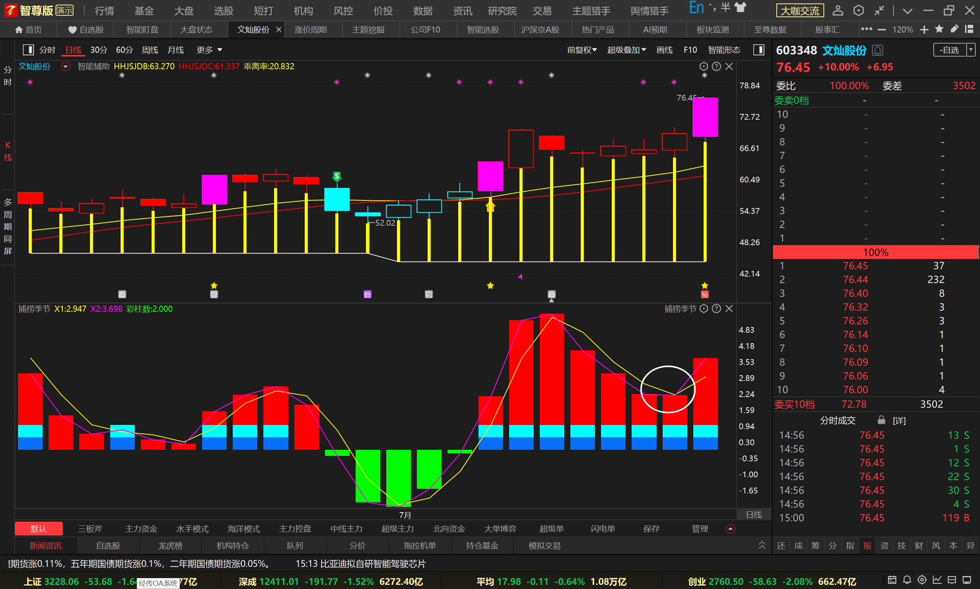Switch to the 涨价周期 tab

[310, 30]
